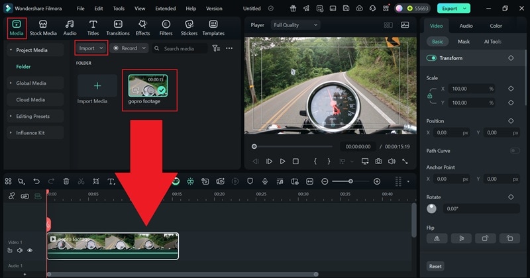Screen dimensions: 530x278
Task: Open the View menu
Action: click(140, 9)
